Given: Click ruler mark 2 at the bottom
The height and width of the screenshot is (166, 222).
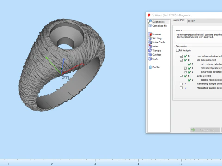Looking at the screenshot, I should pyautogui.click(x=52, y=164).
